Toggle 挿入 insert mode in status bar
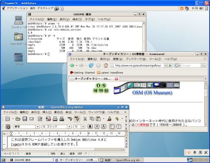Image resolution: width=210 pixels, height=163 pixels. pos(63,154)
